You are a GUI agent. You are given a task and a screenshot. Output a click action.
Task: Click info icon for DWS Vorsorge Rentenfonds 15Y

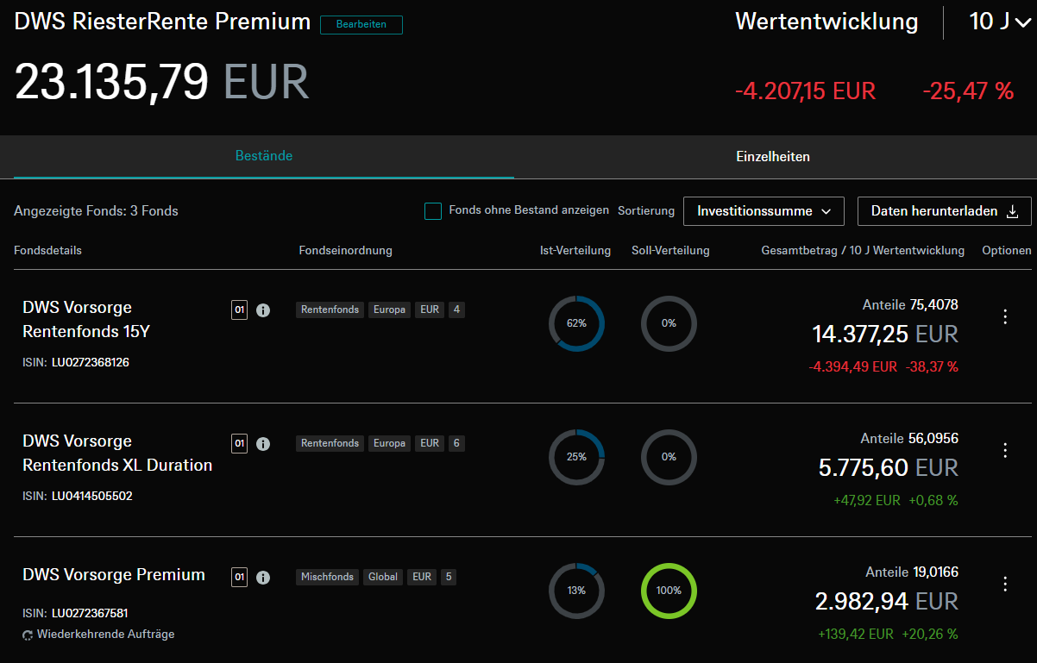click(263, 310)
